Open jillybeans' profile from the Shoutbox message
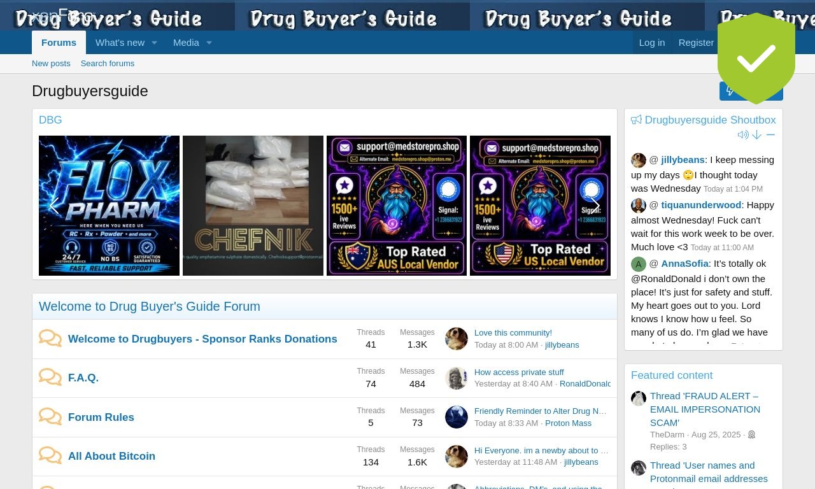 tap(683, 160)
